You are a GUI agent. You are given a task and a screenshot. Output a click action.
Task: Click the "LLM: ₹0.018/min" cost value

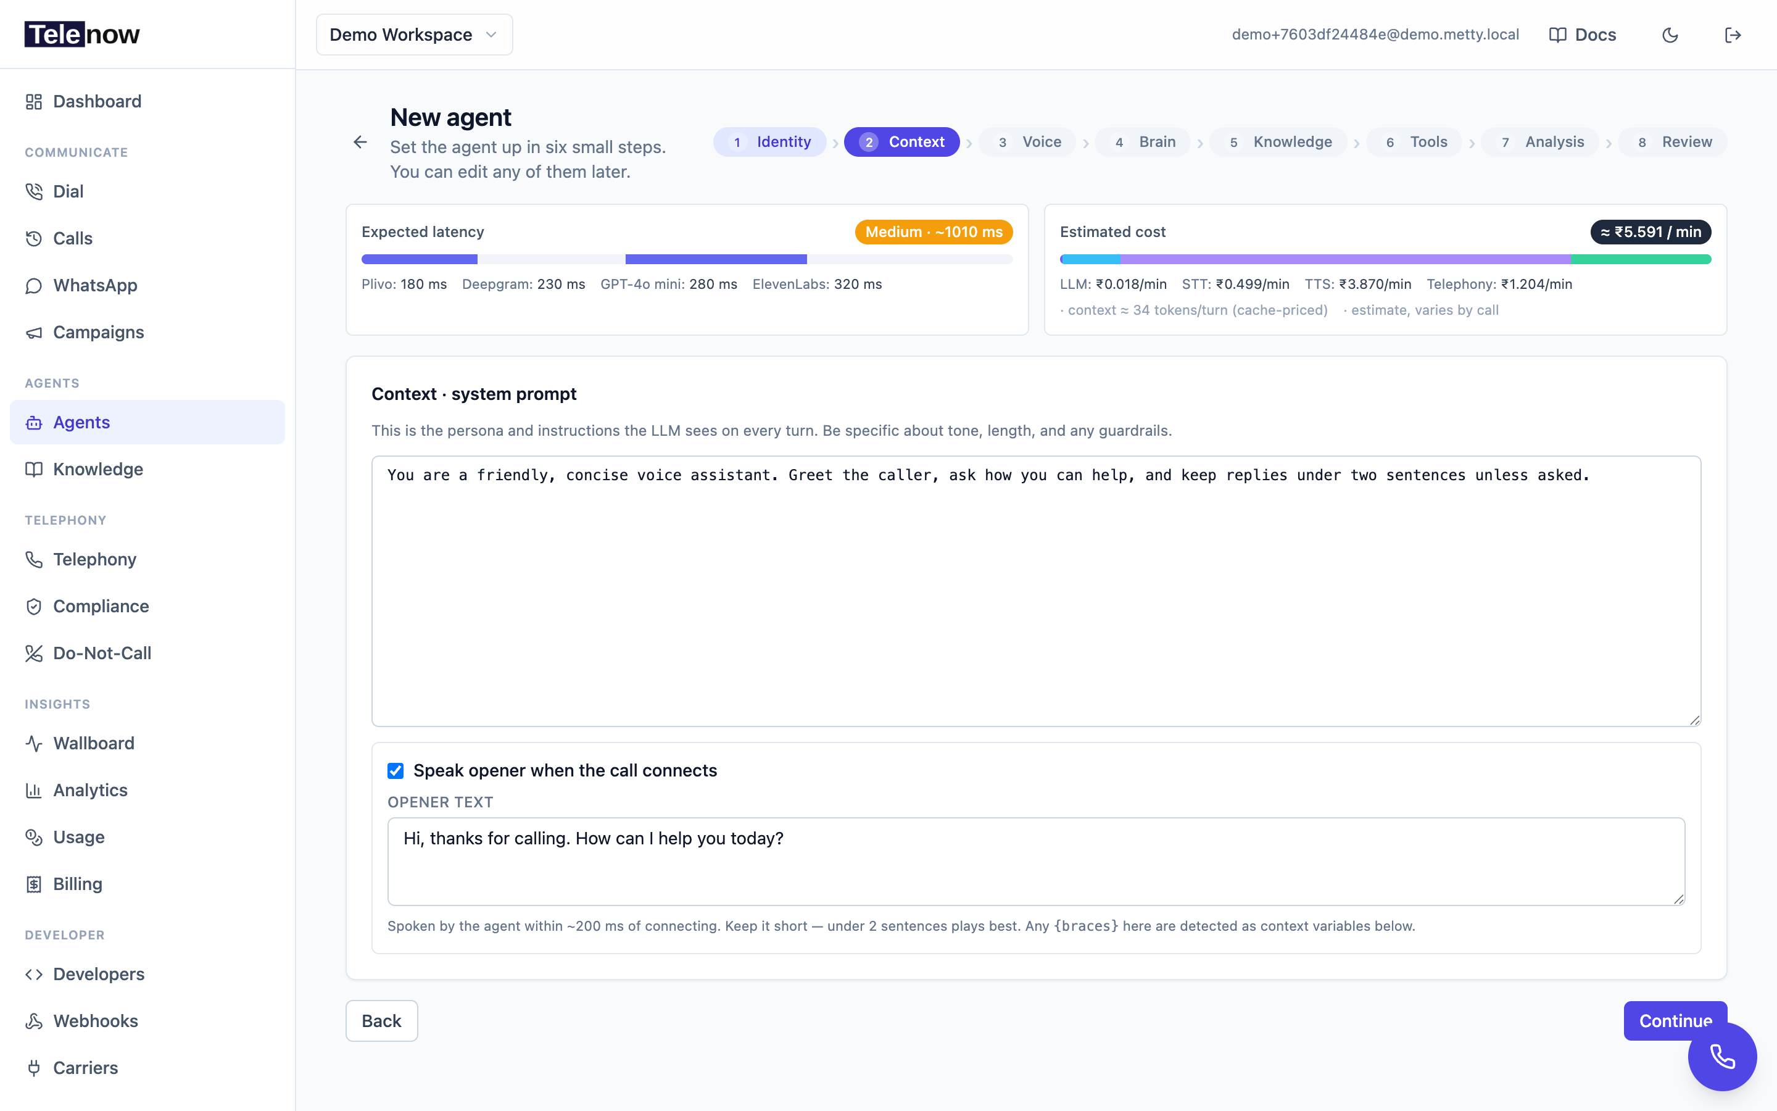(x=1113, y=285)
